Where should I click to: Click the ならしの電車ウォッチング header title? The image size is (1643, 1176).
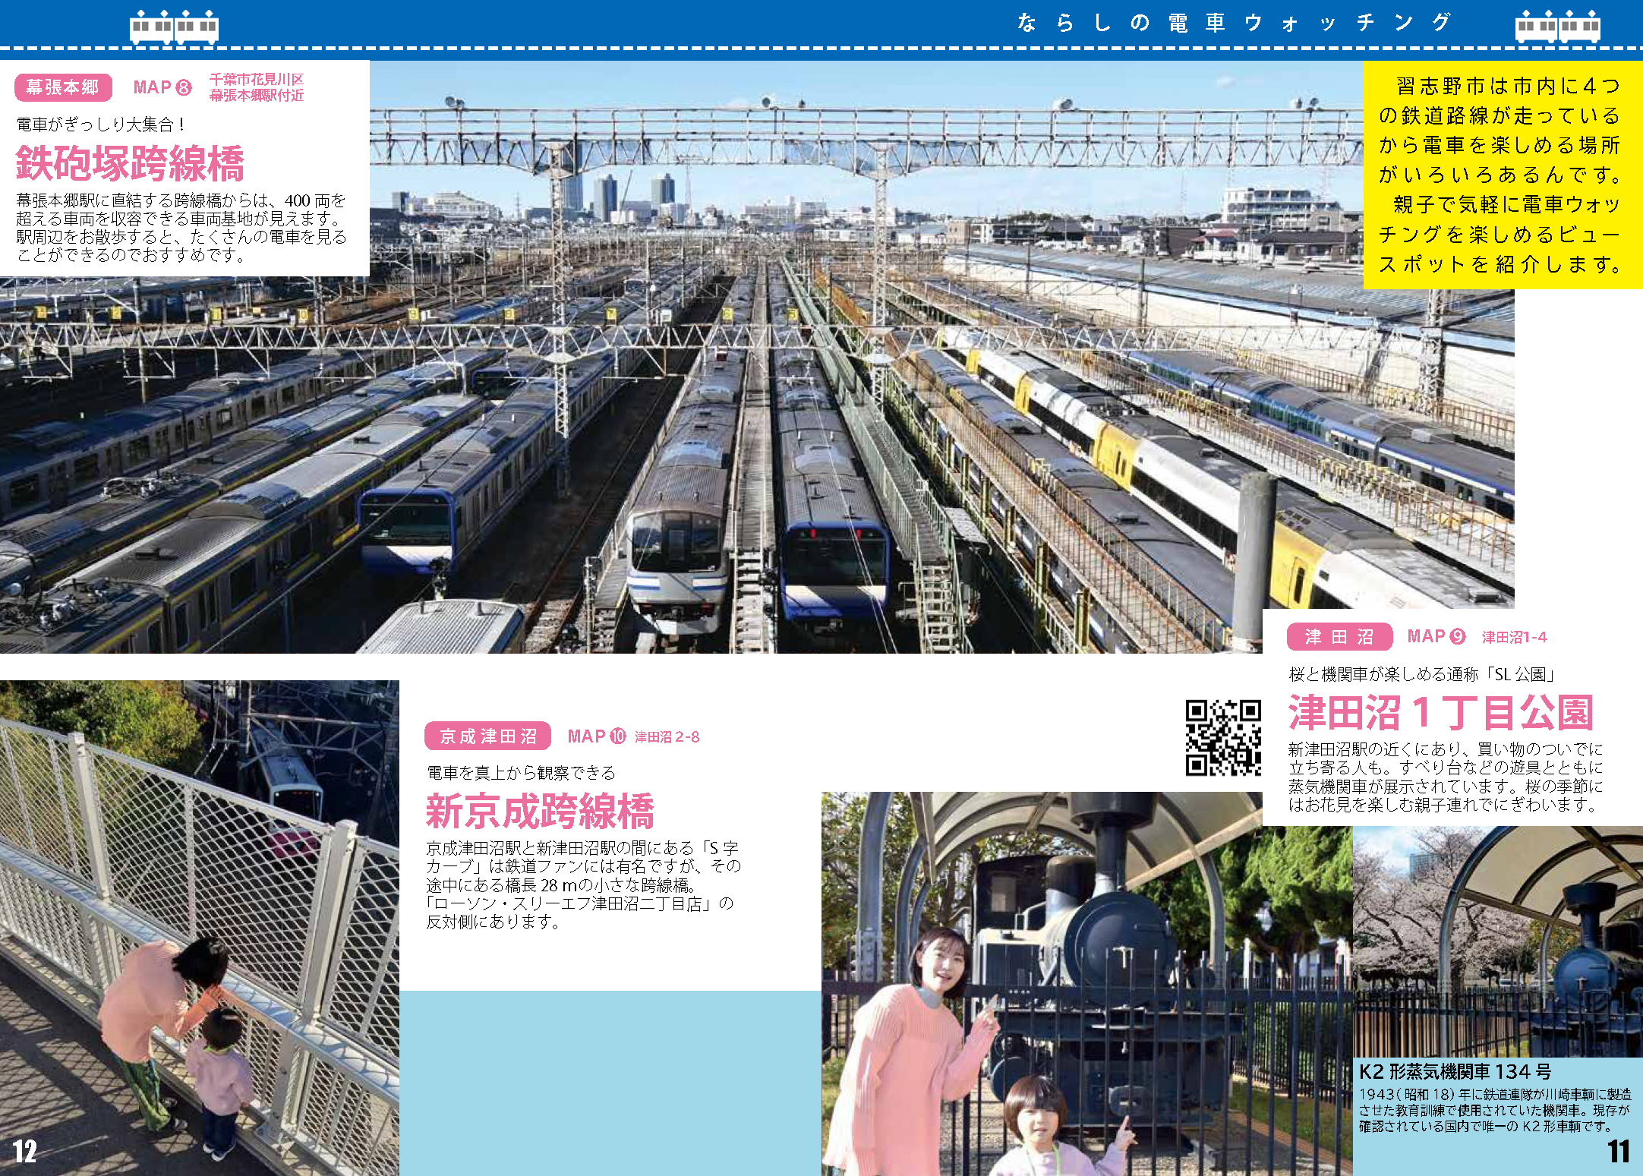click(1233, 23)
